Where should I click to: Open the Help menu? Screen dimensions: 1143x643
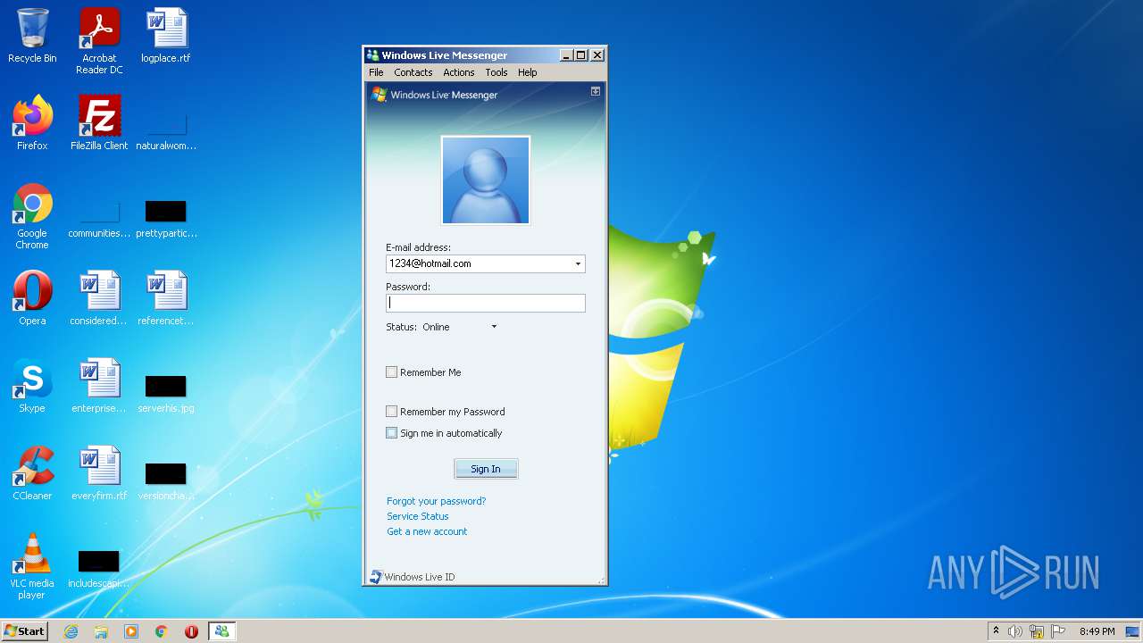click(x=528, y=72)
